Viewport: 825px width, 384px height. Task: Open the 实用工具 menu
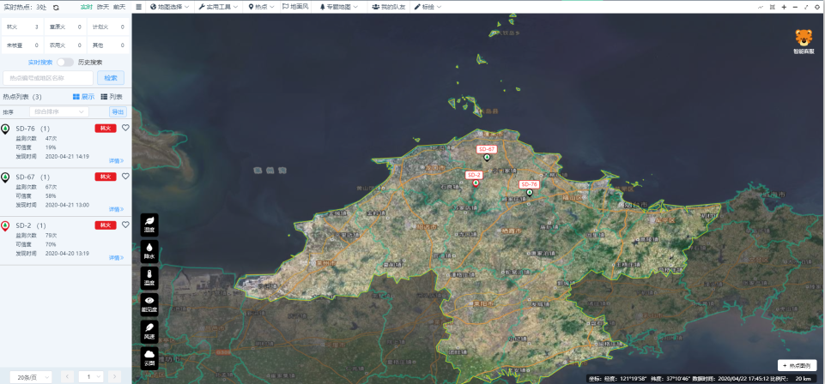point(220,7)
